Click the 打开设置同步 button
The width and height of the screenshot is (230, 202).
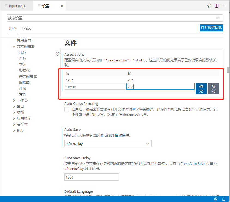click(x=211, y=28)
